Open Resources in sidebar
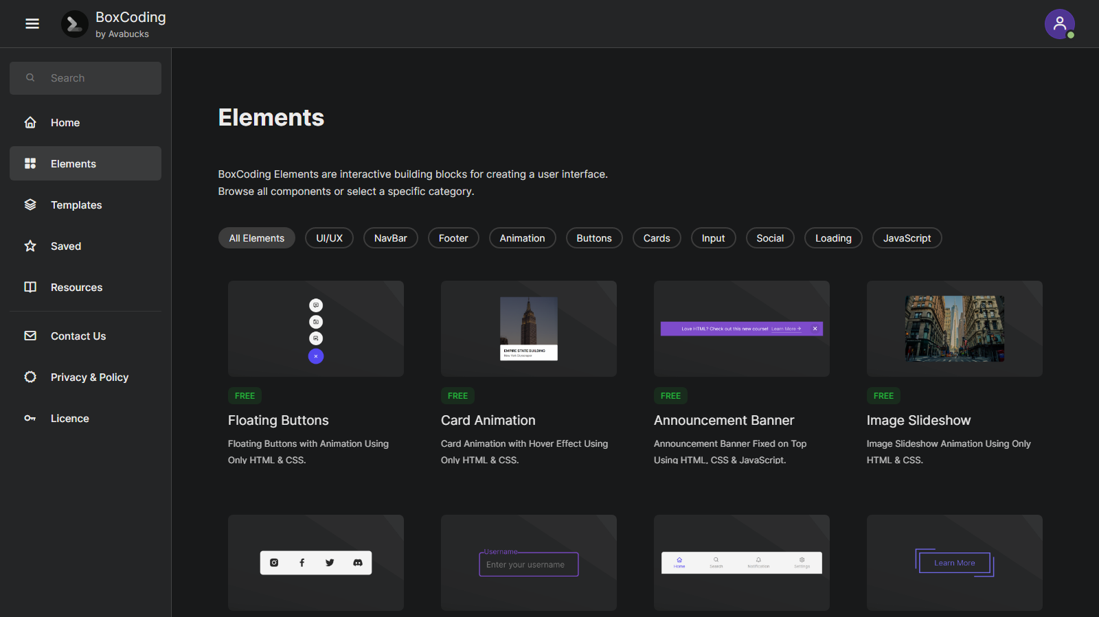This screenshot has height=617, width=1099. pos(85,287)
